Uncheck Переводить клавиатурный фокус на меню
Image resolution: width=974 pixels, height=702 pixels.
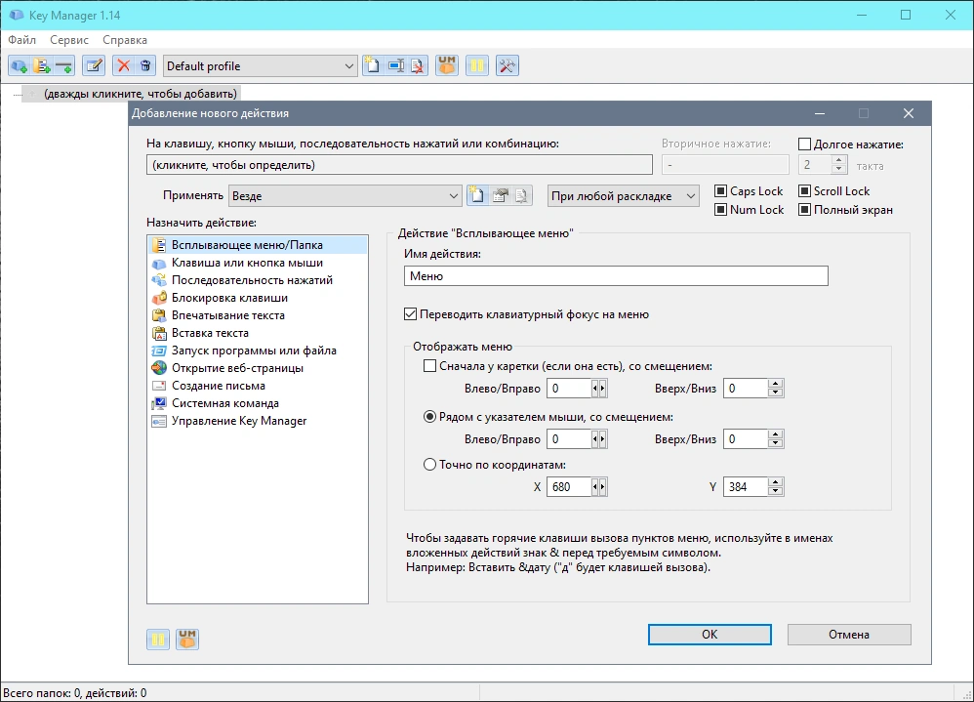click(x=410, y=314)
